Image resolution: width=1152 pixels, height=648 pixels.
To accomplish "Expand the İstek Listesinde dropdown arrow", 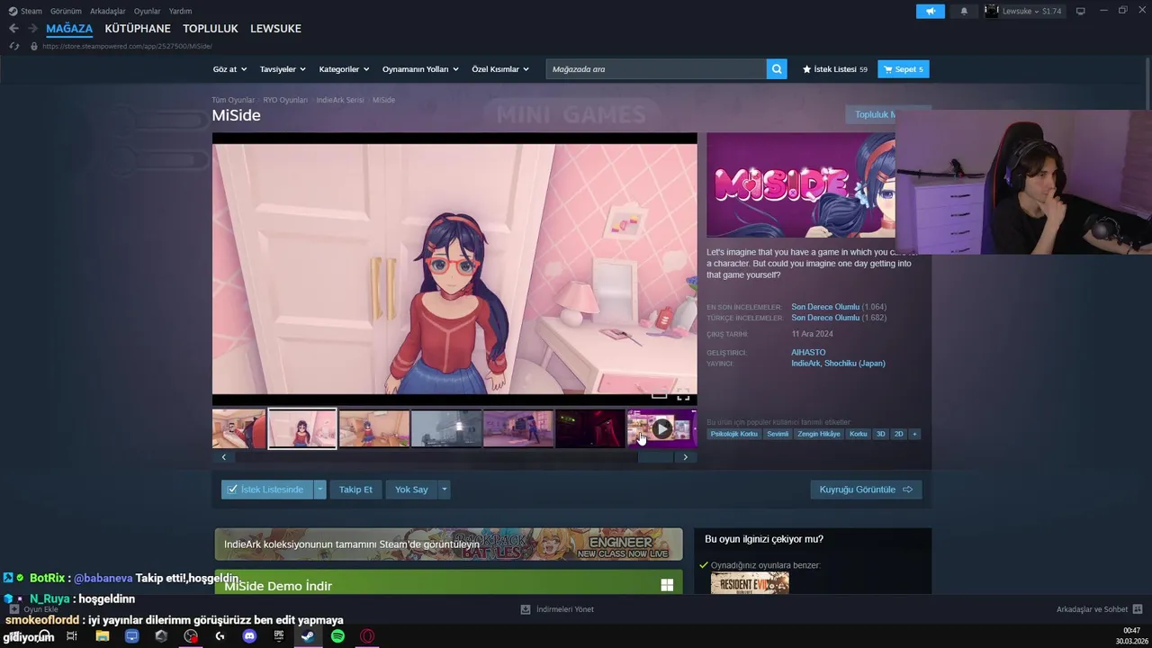I will tap(319, 490).
